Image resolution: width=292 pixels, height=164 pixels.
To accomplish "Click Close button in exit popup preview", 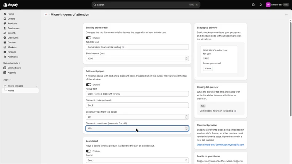I will (x=208, y=69).
